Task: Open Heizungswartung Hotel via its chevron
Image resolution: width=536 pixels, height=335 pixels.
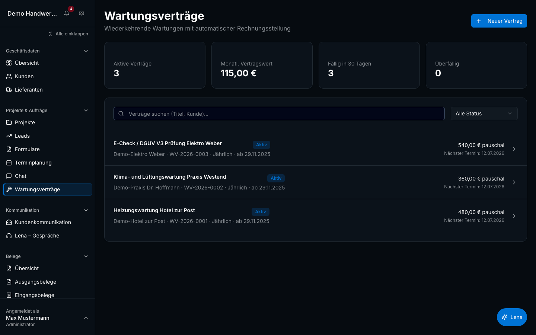Action: coord(514,216)
